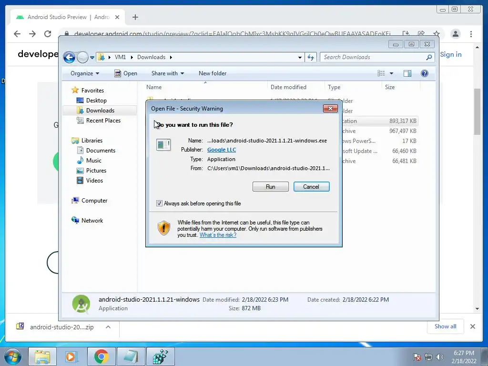This screenshot has height=366, width=488.
Task: Click the Windows Media Player taskbar icon
Action: tap(71, 356)
